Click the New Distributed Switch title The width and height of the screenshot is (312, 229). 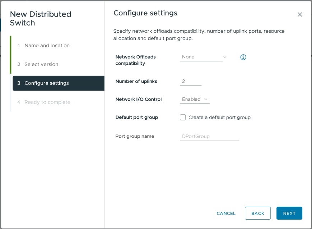pos(41,19)
